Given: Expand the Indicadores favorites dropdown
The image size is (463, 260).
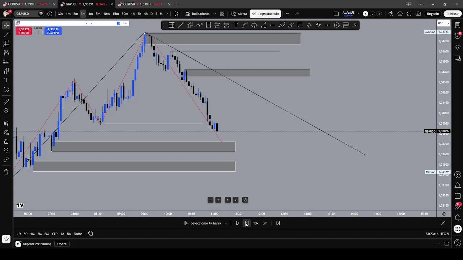Looking at the screenshot, I should [x=214, y=14].
